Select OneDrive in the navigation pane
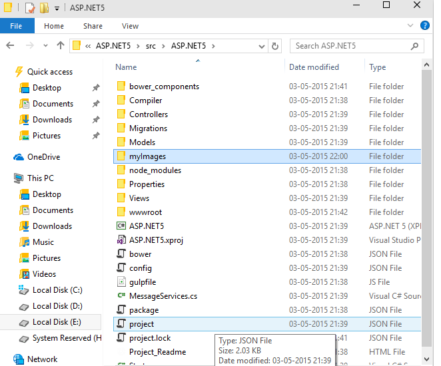The height and width of the screenshot is (366, 441). click(43, 157)
